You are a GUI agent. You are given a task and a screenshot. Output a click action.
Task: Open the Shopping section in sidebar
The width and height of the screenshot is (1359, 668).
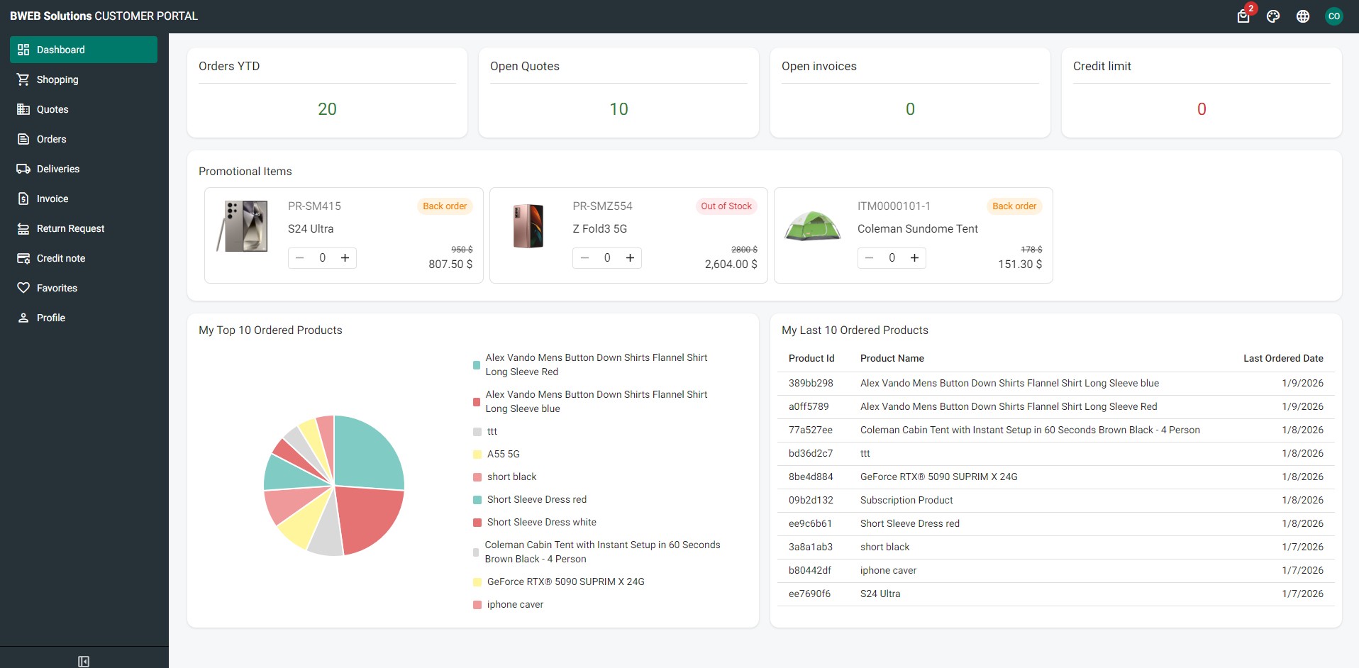click(57, 79)
